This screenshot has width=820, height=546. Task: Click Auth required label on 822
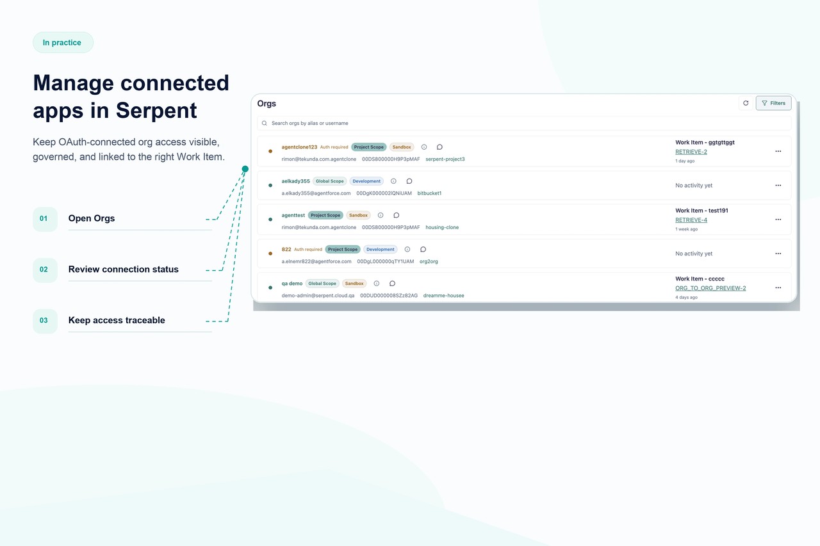(308, 250)
